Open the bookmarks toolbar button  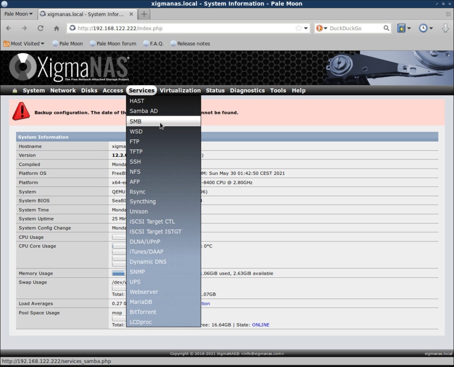click(401, 28)
